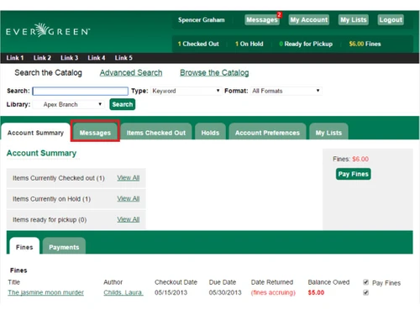The width and height of the screenshot is (420, 315).
Task: View 0 Ready for Pickup status
Action: tap(306, 44)
